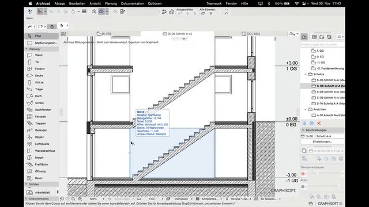Switch to the 3D / Alle tab
369x207 pixels.
pos(251,34)
